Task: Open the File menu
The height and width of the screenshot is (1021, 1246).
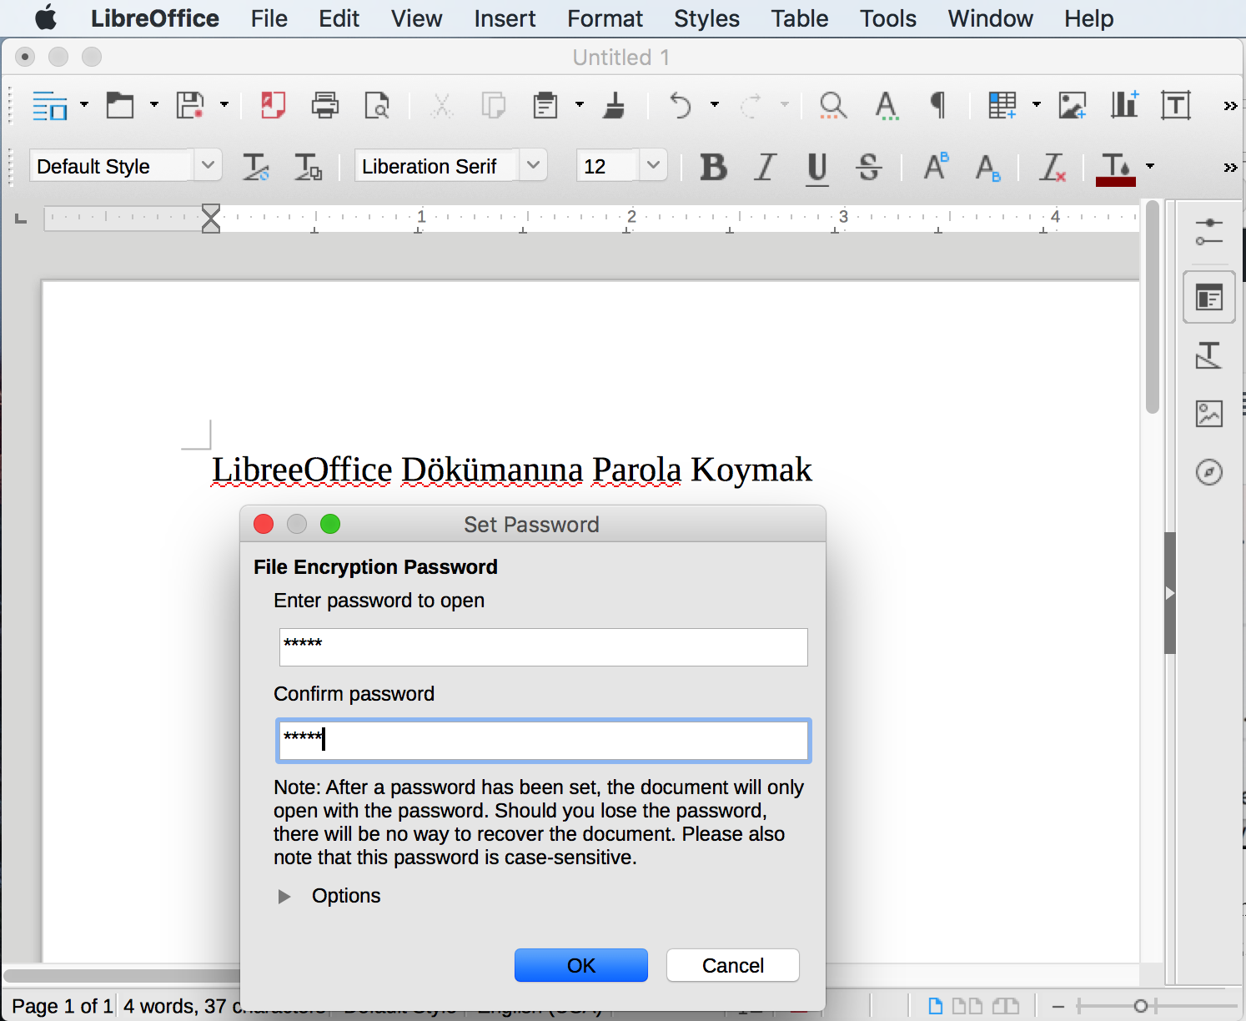Action: pyautogui.click(x=269, y=18)
